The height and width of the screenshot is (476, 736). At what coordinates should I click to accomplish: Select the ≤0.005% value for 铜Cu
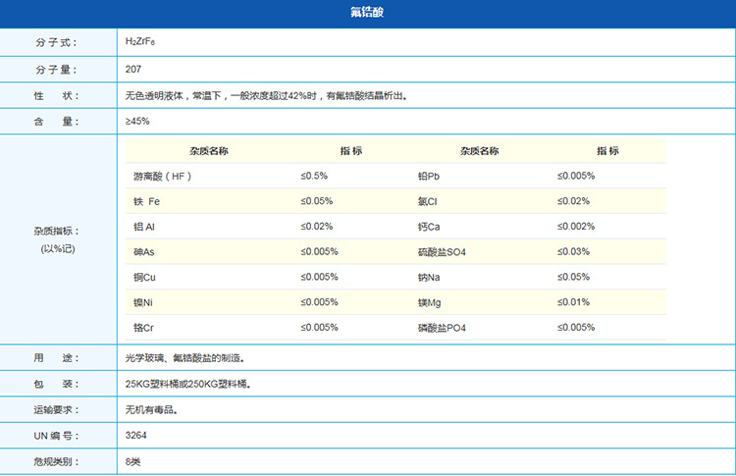pyautogui.click(x=320, y=278)
